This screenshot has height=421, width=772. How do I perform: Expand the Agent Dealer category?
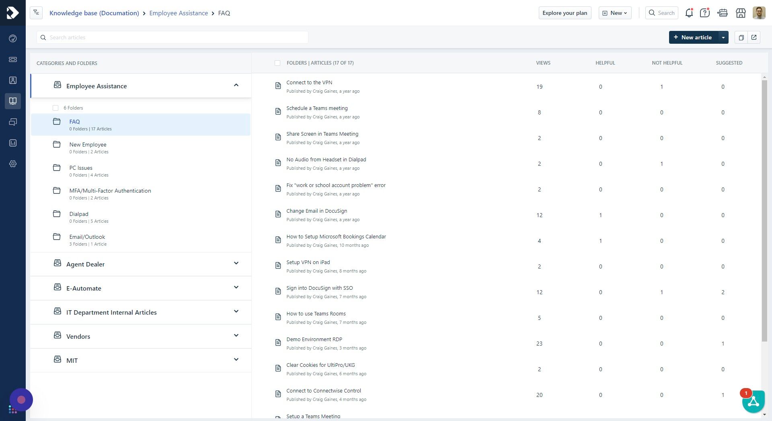click(x=236, y=263)
